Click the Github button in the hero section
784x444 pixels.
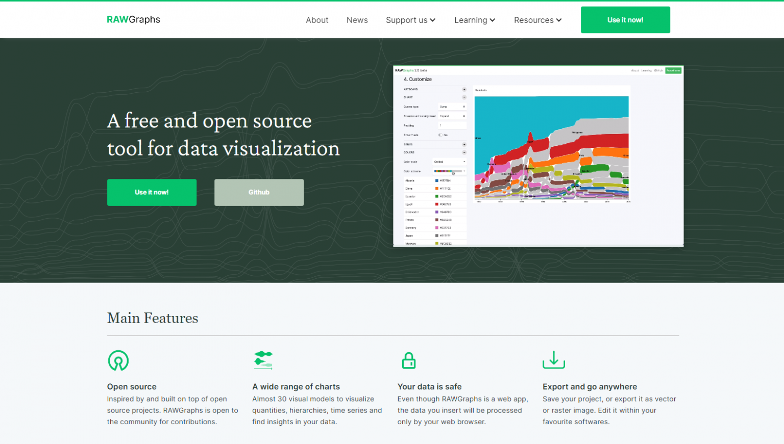(x=259, y=192)
